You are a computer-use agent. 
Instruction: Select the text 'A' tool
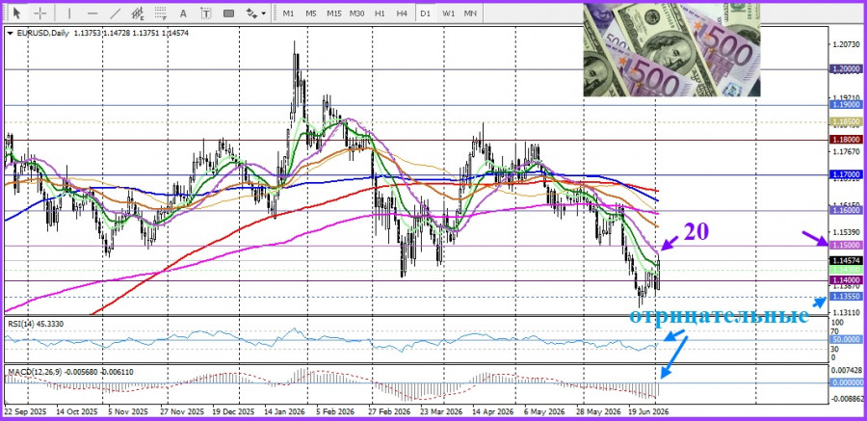click(183, 13)
